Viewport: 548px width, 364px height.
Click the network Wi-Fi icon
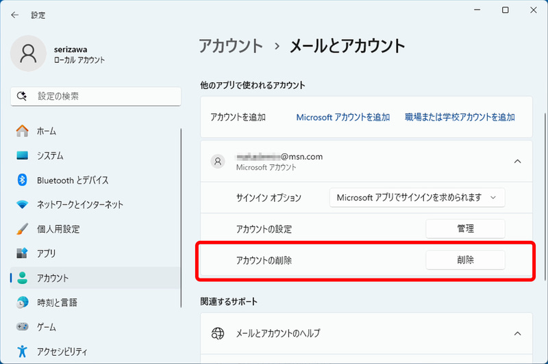click(x=23, y=205)
